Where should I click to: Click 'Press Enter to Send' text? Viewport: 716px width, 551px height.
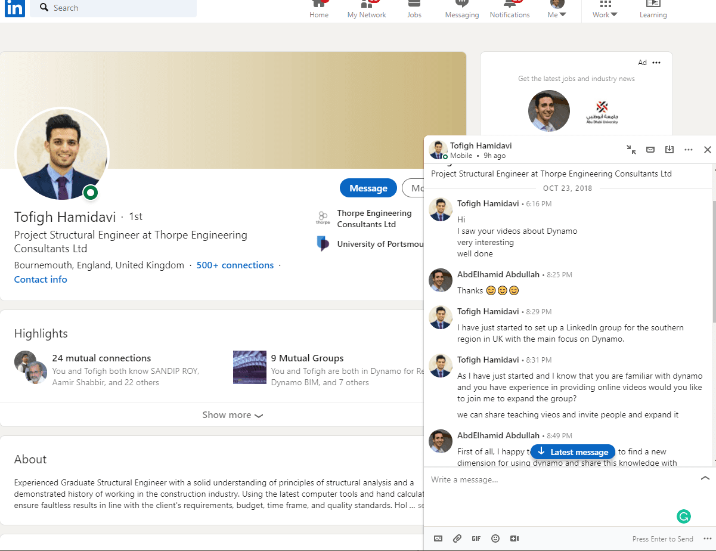[x=663, y=539]
